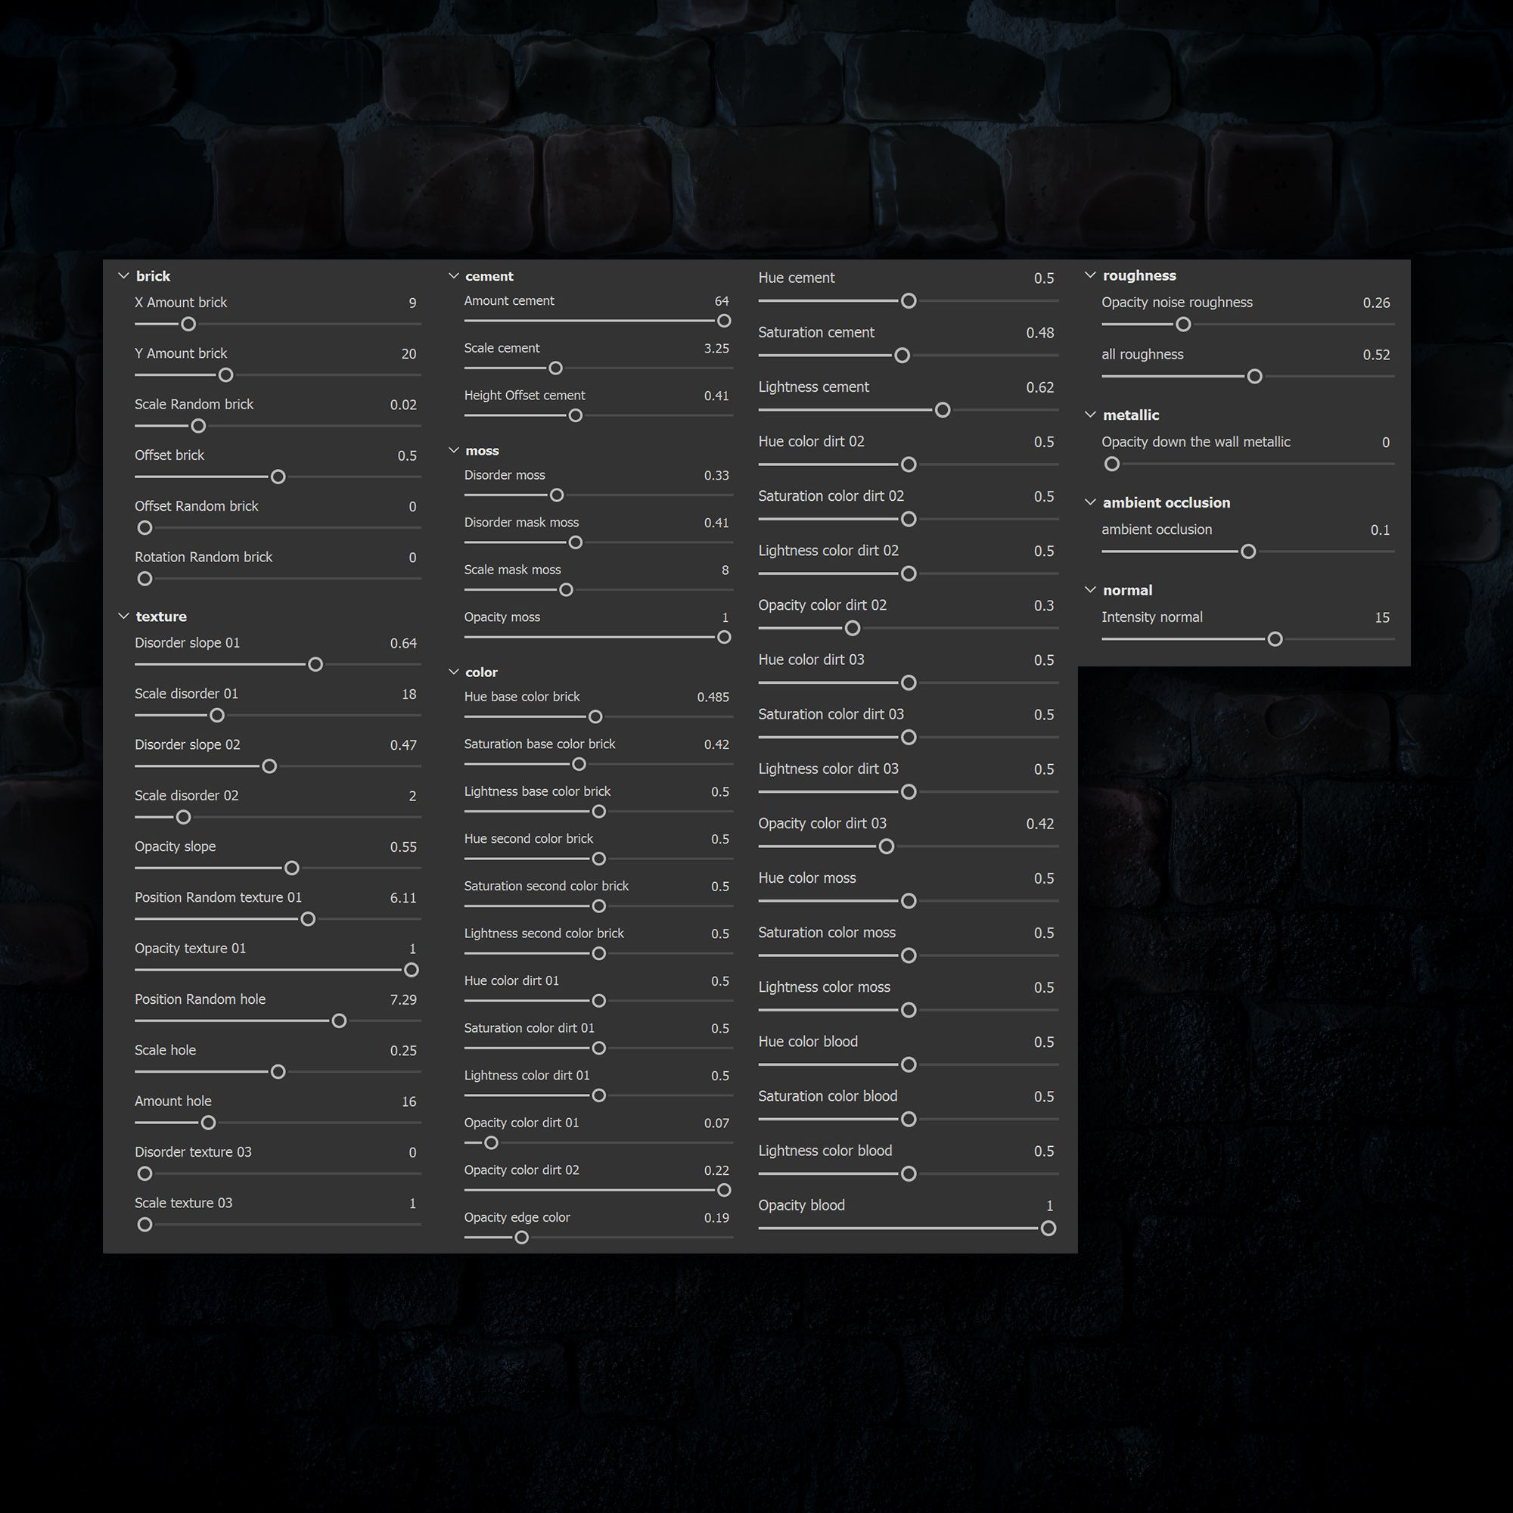Click the Scale cement value 3.25
This screenshot has width=1513, height=1513.
click(716, 349)
